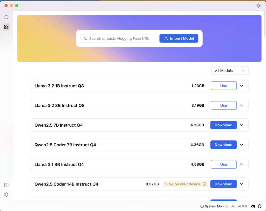
Task: Click the model hub grid icon
Action: click(6, 27)
